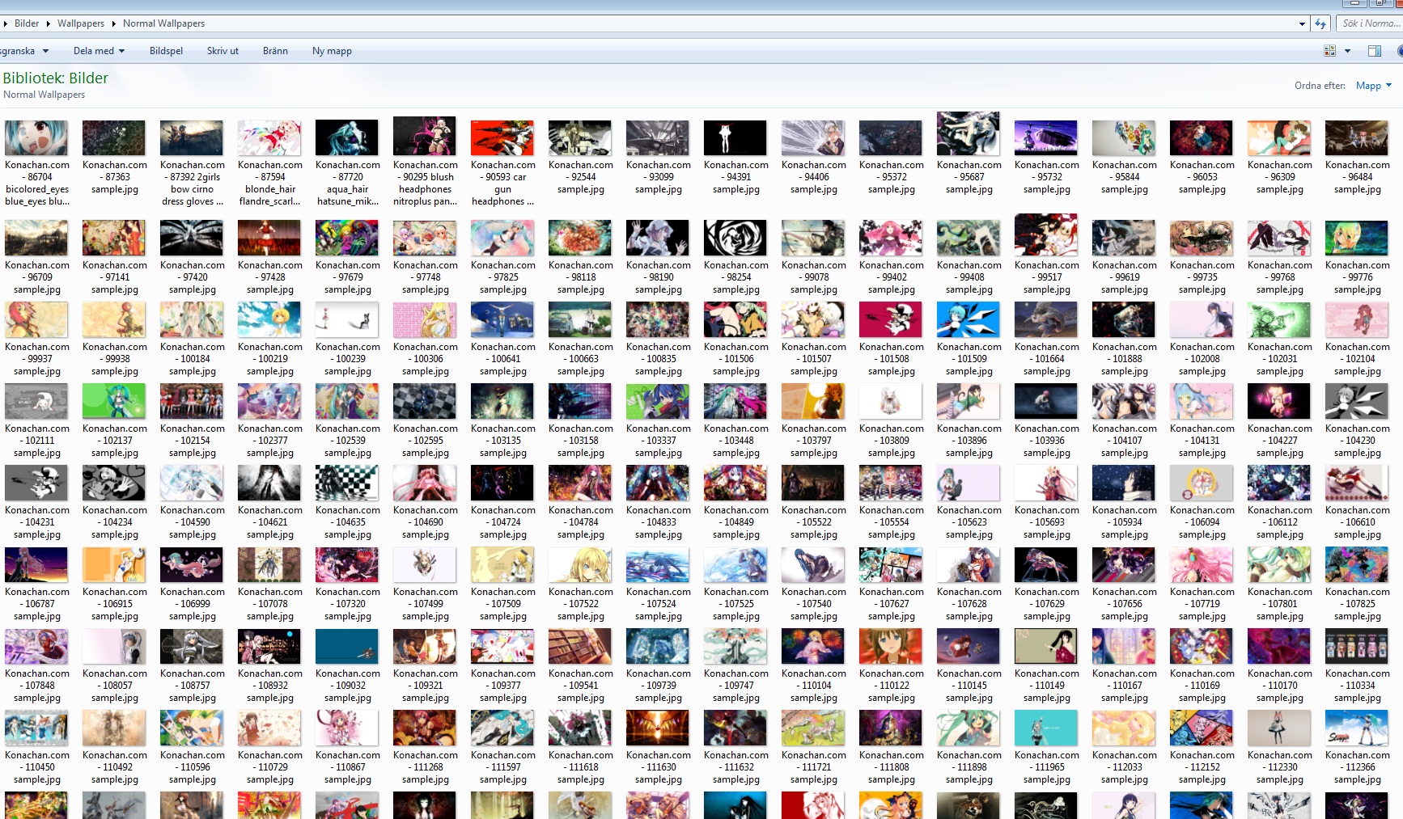Select thumbnail Konachan.com - 111630 sample.jpg
The width and height of the screenshot is (1403, 819).
pos(658,728)
